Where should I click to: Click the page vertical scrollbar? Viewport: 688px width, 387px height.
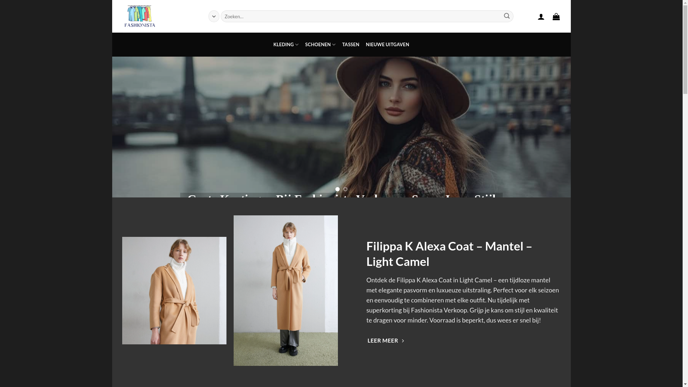(685, 193)
